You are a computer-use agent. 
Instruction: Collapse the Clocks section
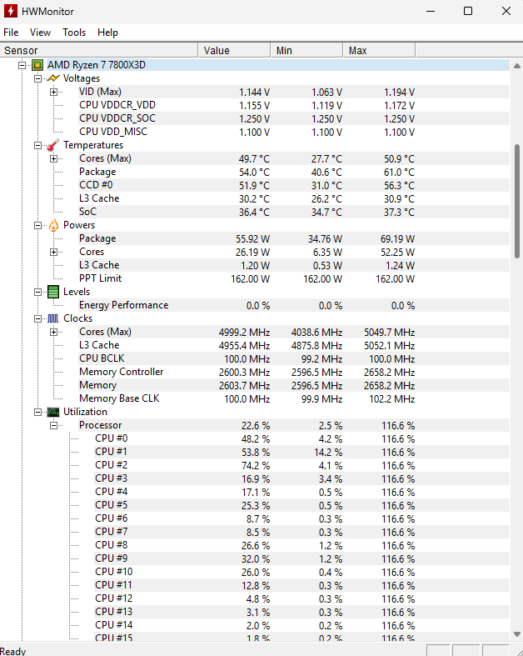click(x=37, y=318)
